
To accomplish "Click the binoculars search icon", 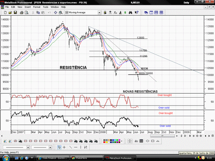I will pos(131,13).
